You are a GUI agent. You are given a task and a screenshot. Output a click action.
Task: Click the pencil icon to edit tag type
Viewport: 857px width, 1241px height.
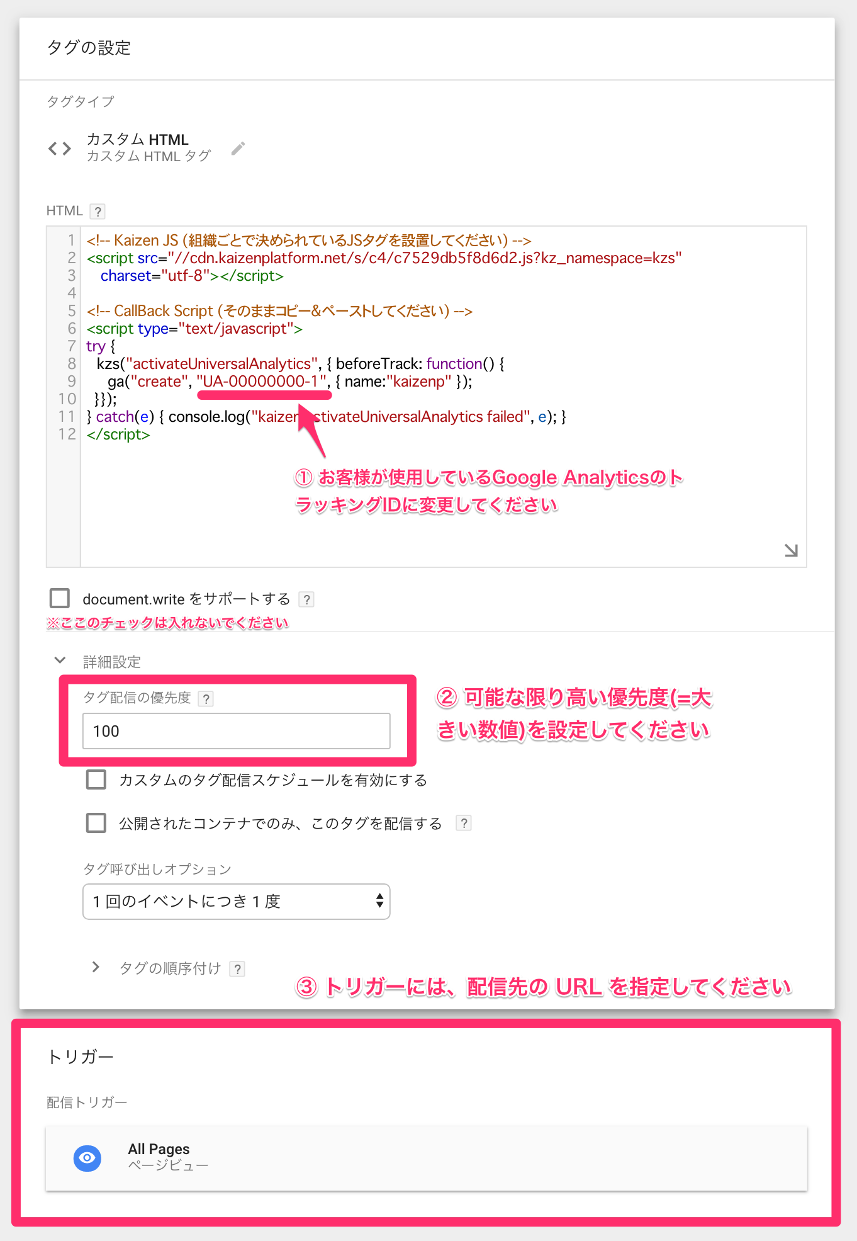pyautogui.click(x=238, y=149)
